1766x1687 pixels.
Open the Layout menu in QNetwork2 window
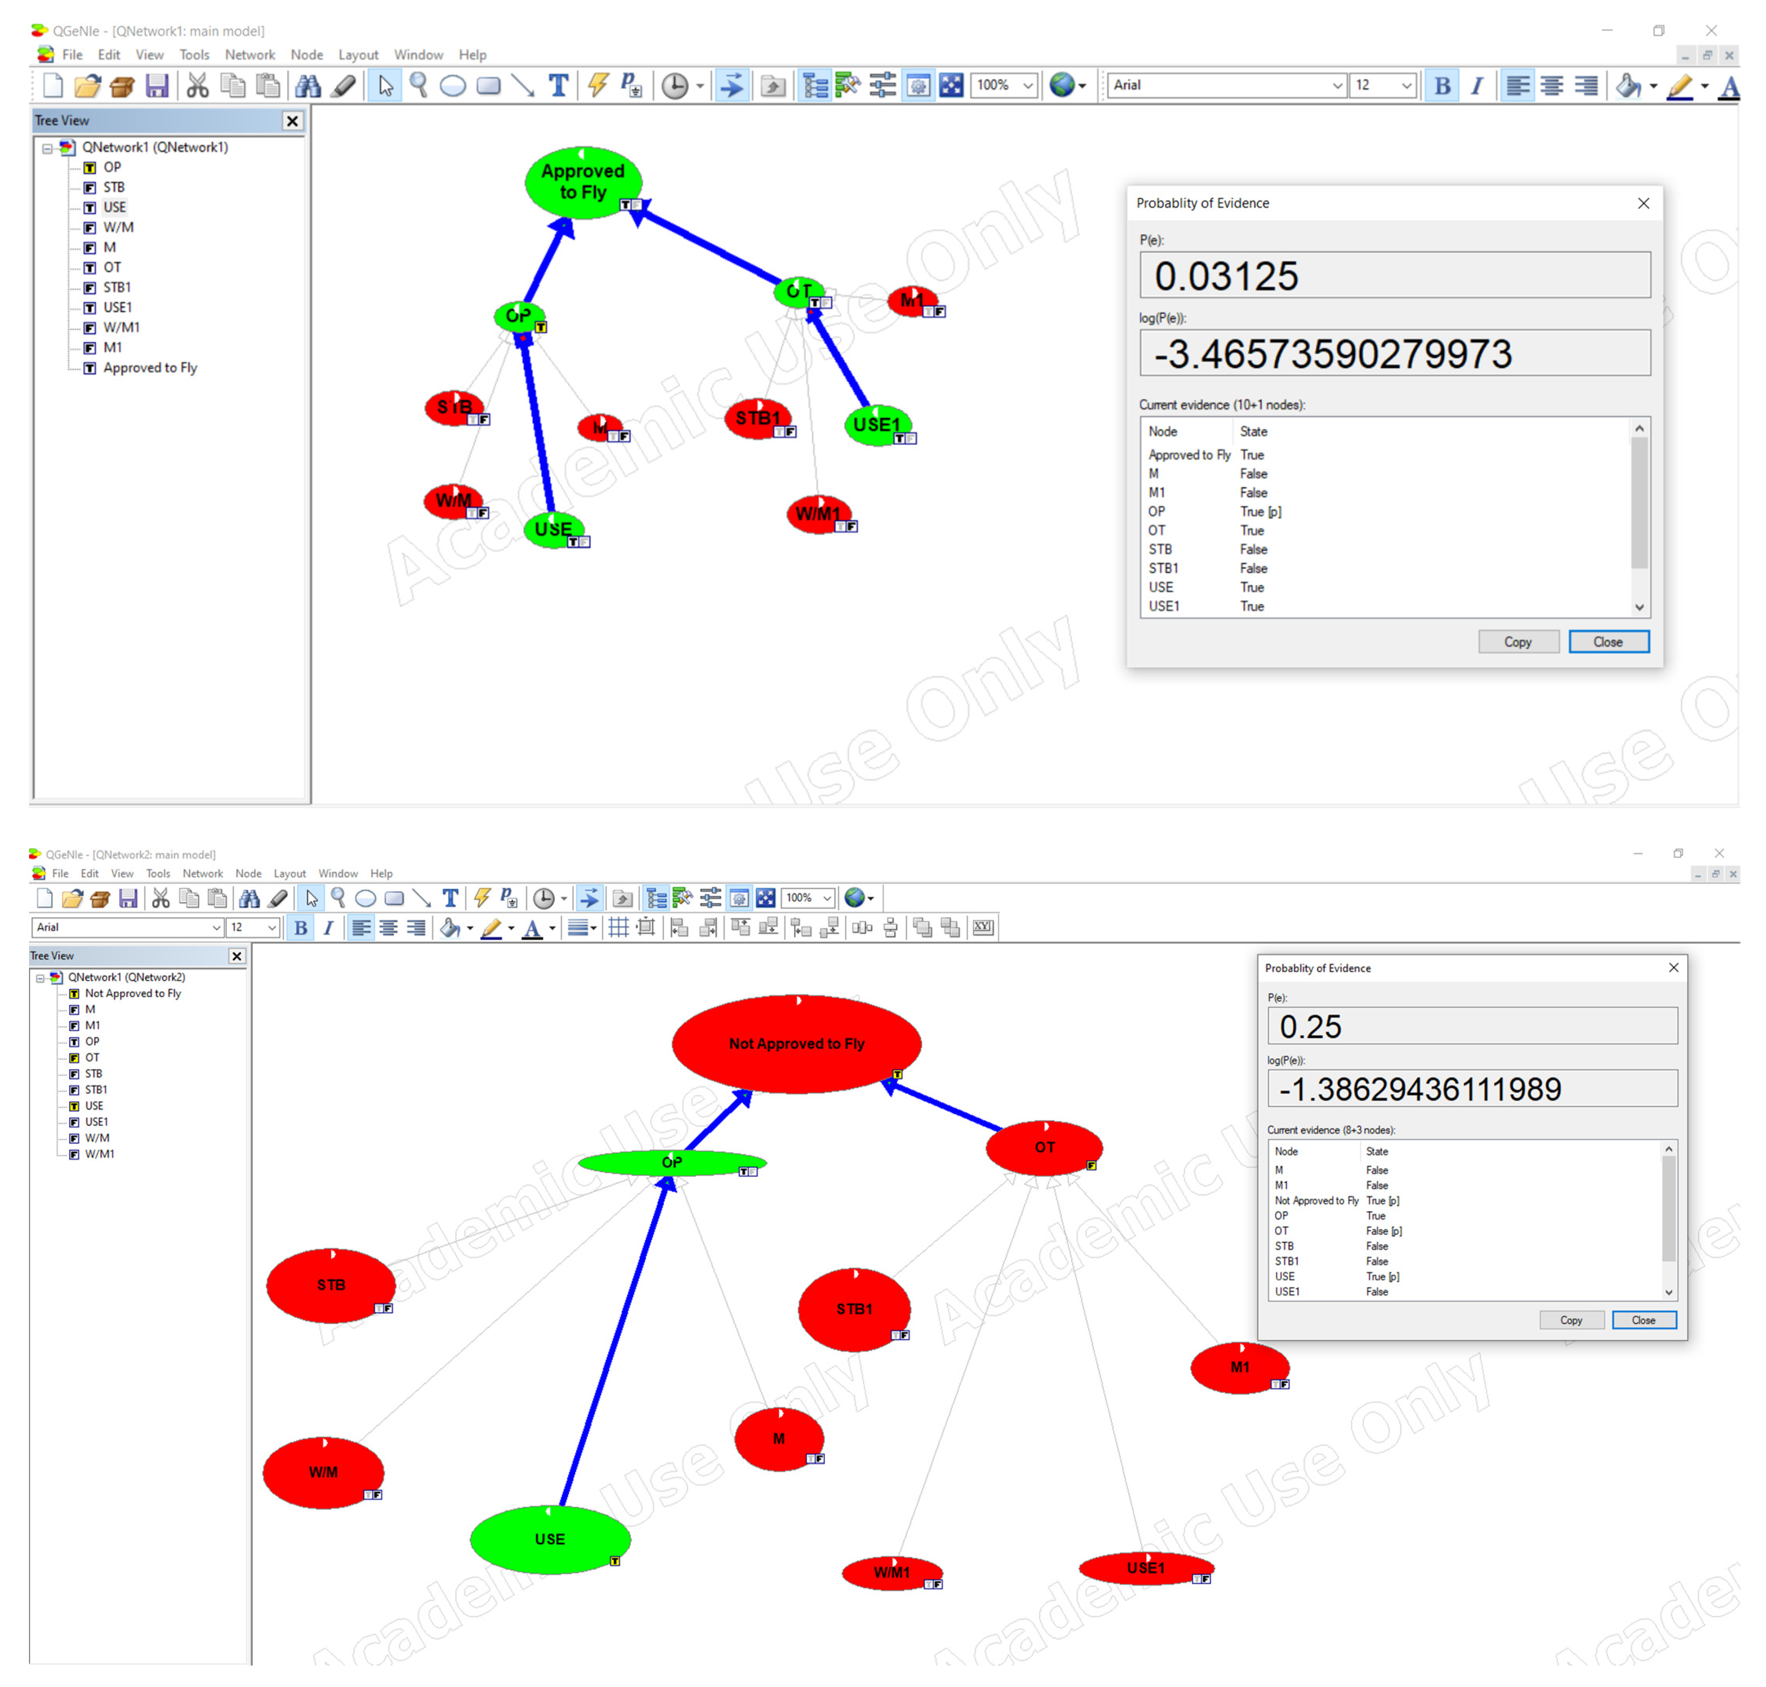coord(290,873)
